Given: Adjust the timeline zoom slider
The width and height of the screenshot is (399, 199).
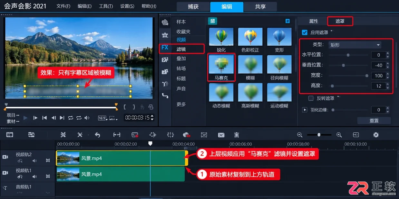Looking at the screenshot, I should (319, 135).
